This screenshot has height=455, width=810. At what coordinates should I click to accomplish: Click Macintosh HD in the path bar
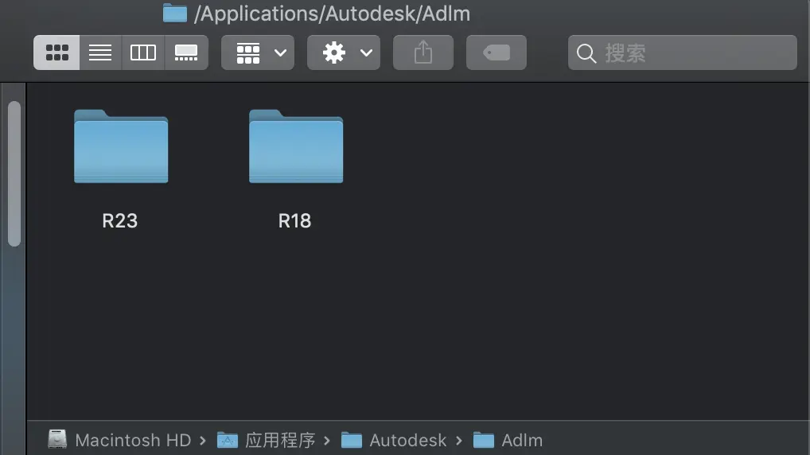click(x=134, y=441)
